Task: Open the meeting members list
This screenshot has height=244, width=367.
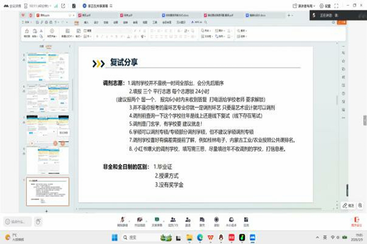Action: click(x=173, y=220)
